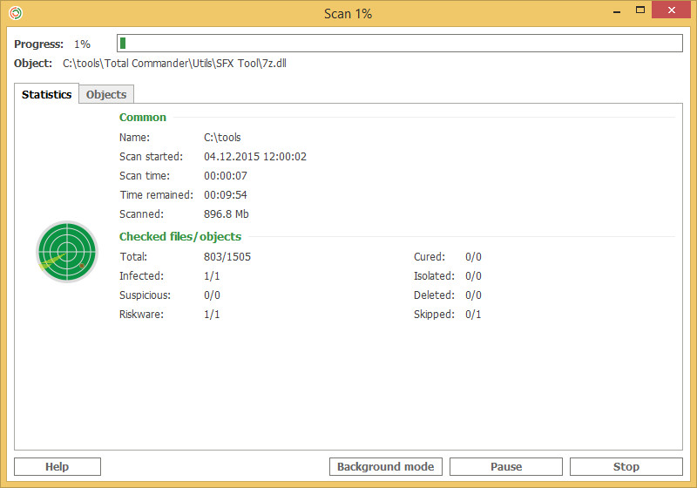Image resolution: width=697 pixels, height=488 pixels.
Task: Click the Riskware label
Action: coord(141,314)
